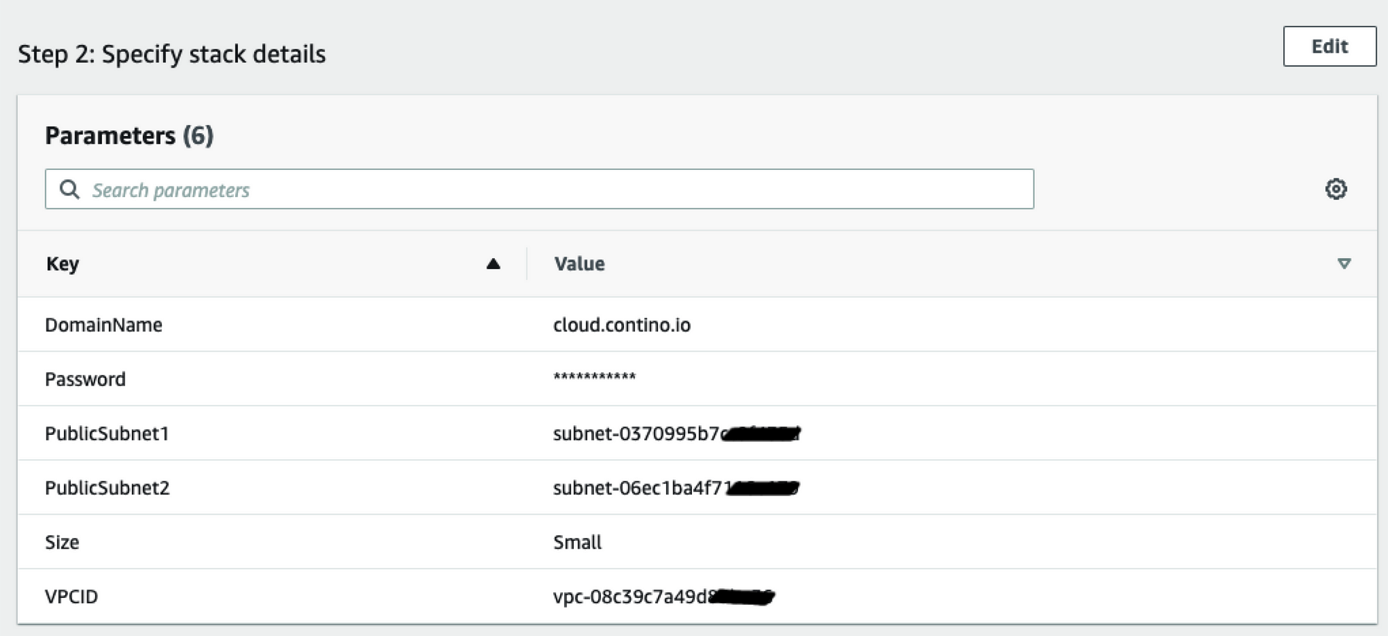Click the subnet-0370995b7 value
Image resolution: width=1388 pixels, height=636 pixels.
[677, 433]
